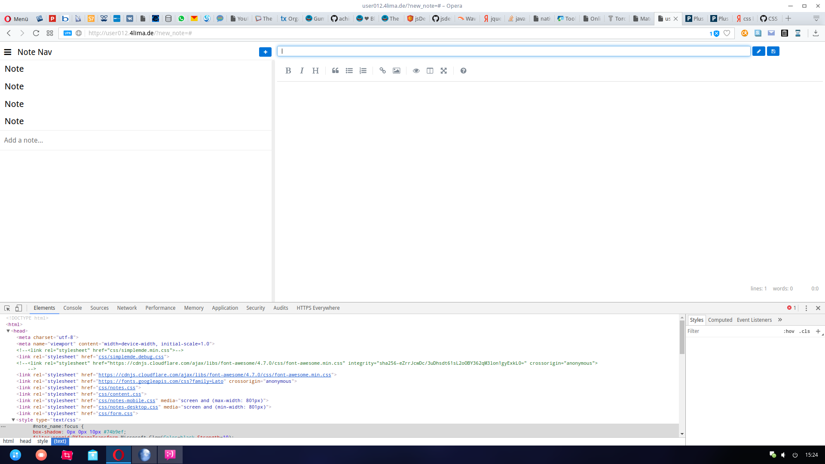Open the css/notes.css stylesheet link
This screenshot has height=464, width=825.
click(117, 388)
